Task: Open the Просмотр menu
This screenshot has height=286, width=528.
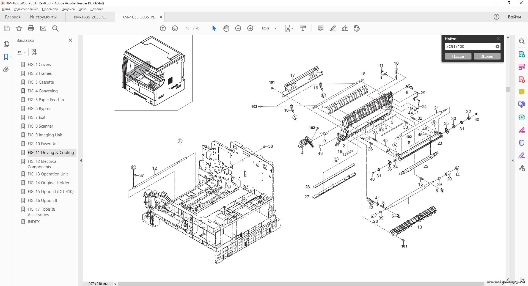Action: pos(50,9)
